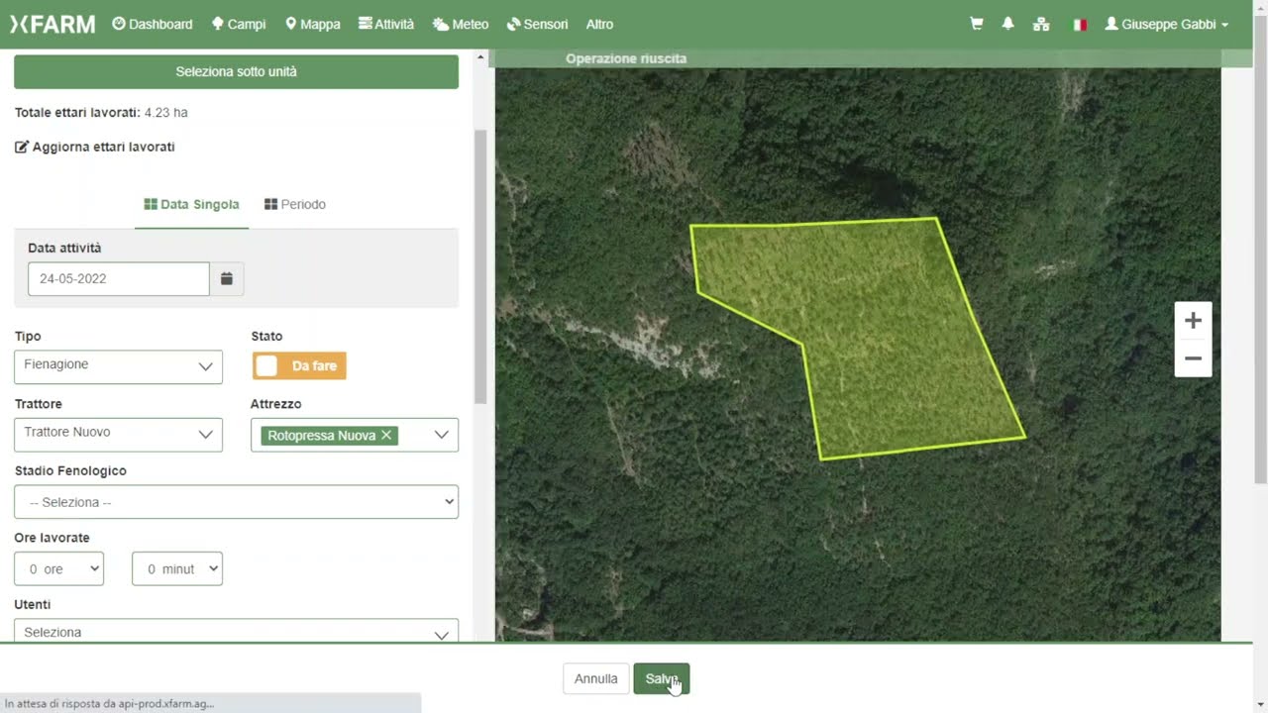Click the Annulla button
The width and height of the screenshot is (1268, 713).
point(596,678)
